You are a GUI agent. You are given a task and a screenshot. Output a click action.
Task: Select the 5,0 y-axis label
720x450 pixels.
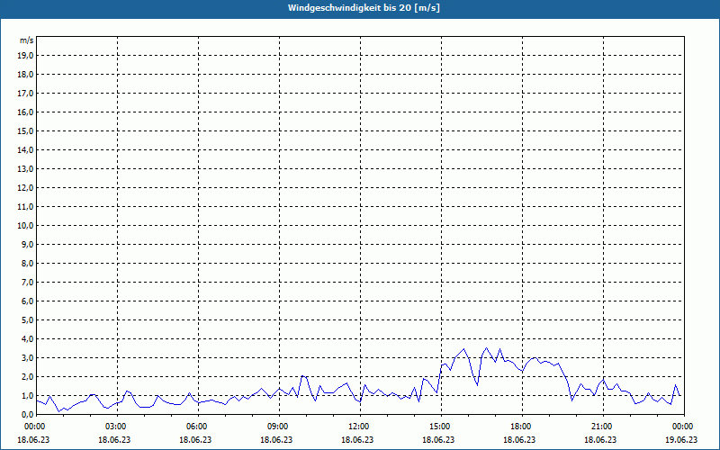click(27, 320)
